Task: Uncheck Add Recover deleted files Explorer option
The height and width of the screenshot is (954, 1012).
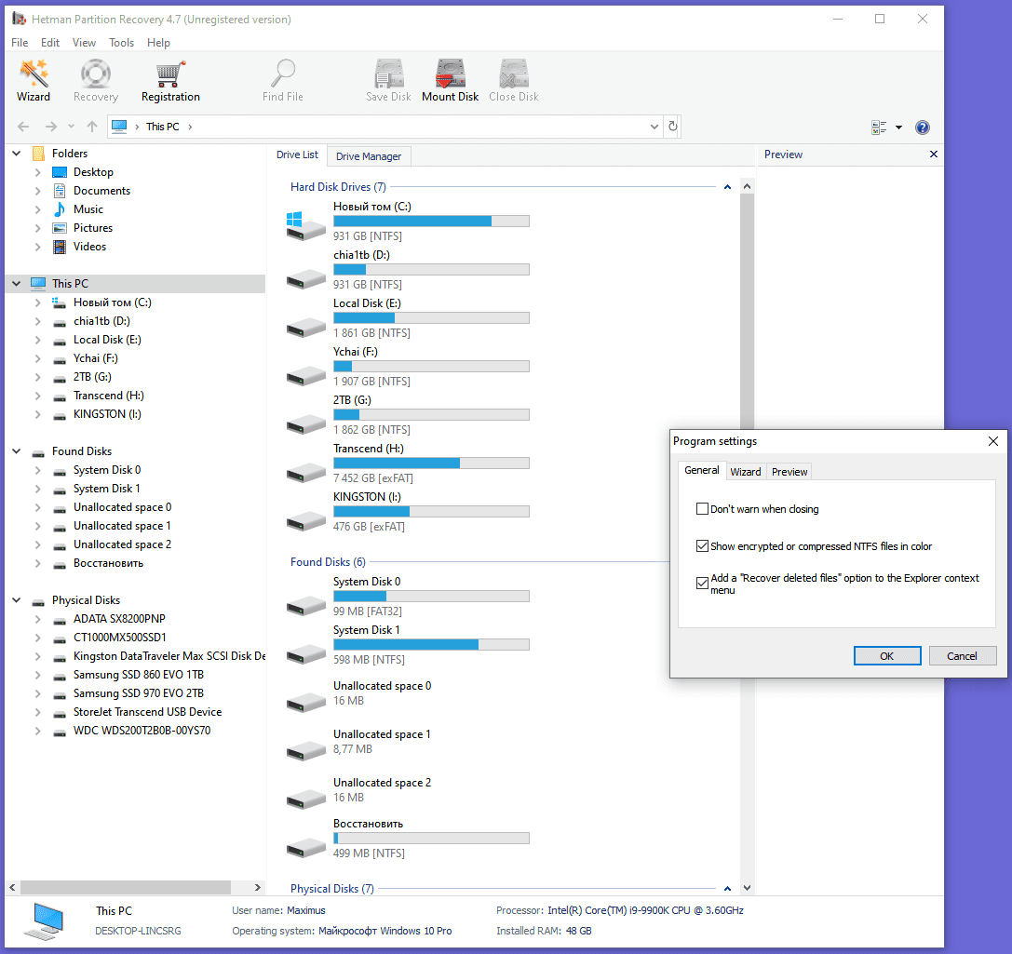Action: click(x=702, y=584)
